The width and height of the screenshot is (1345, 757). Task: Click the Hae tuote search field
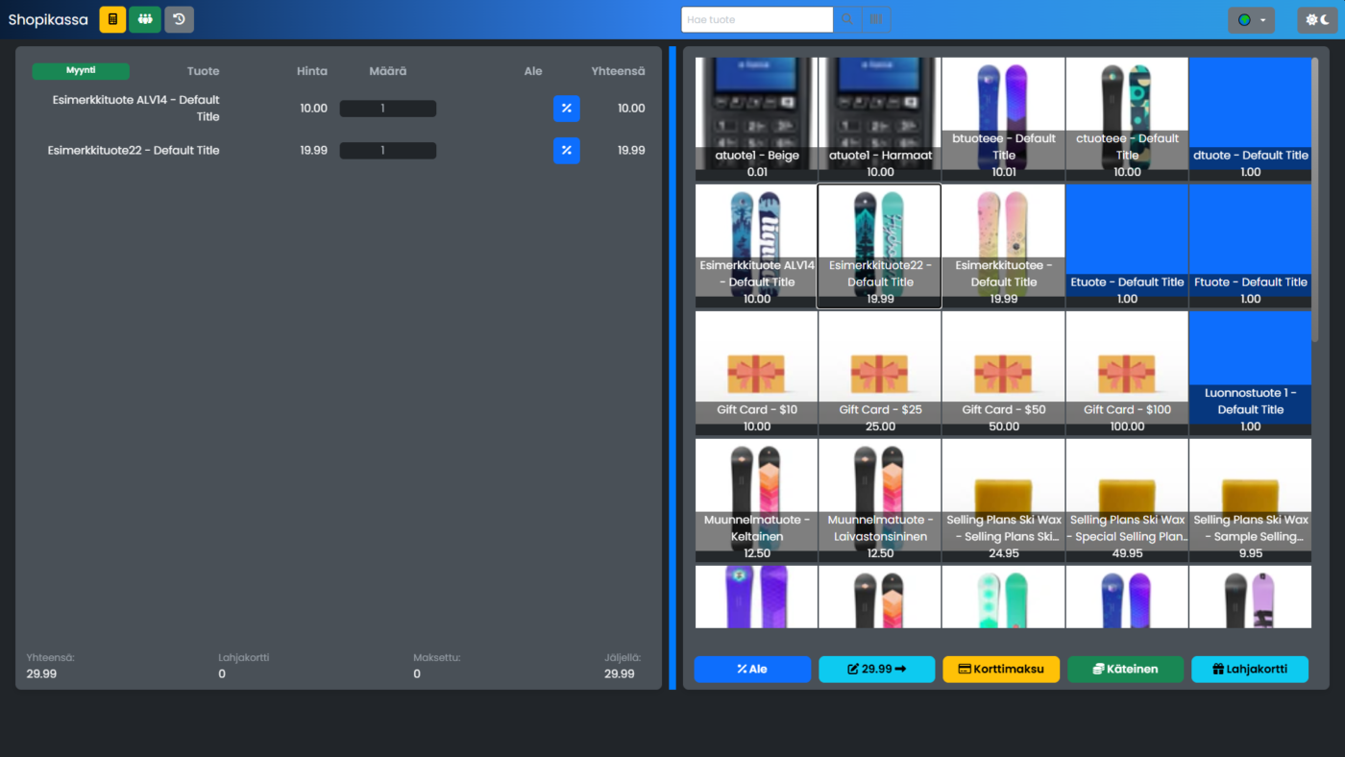[x=756, y=19]
